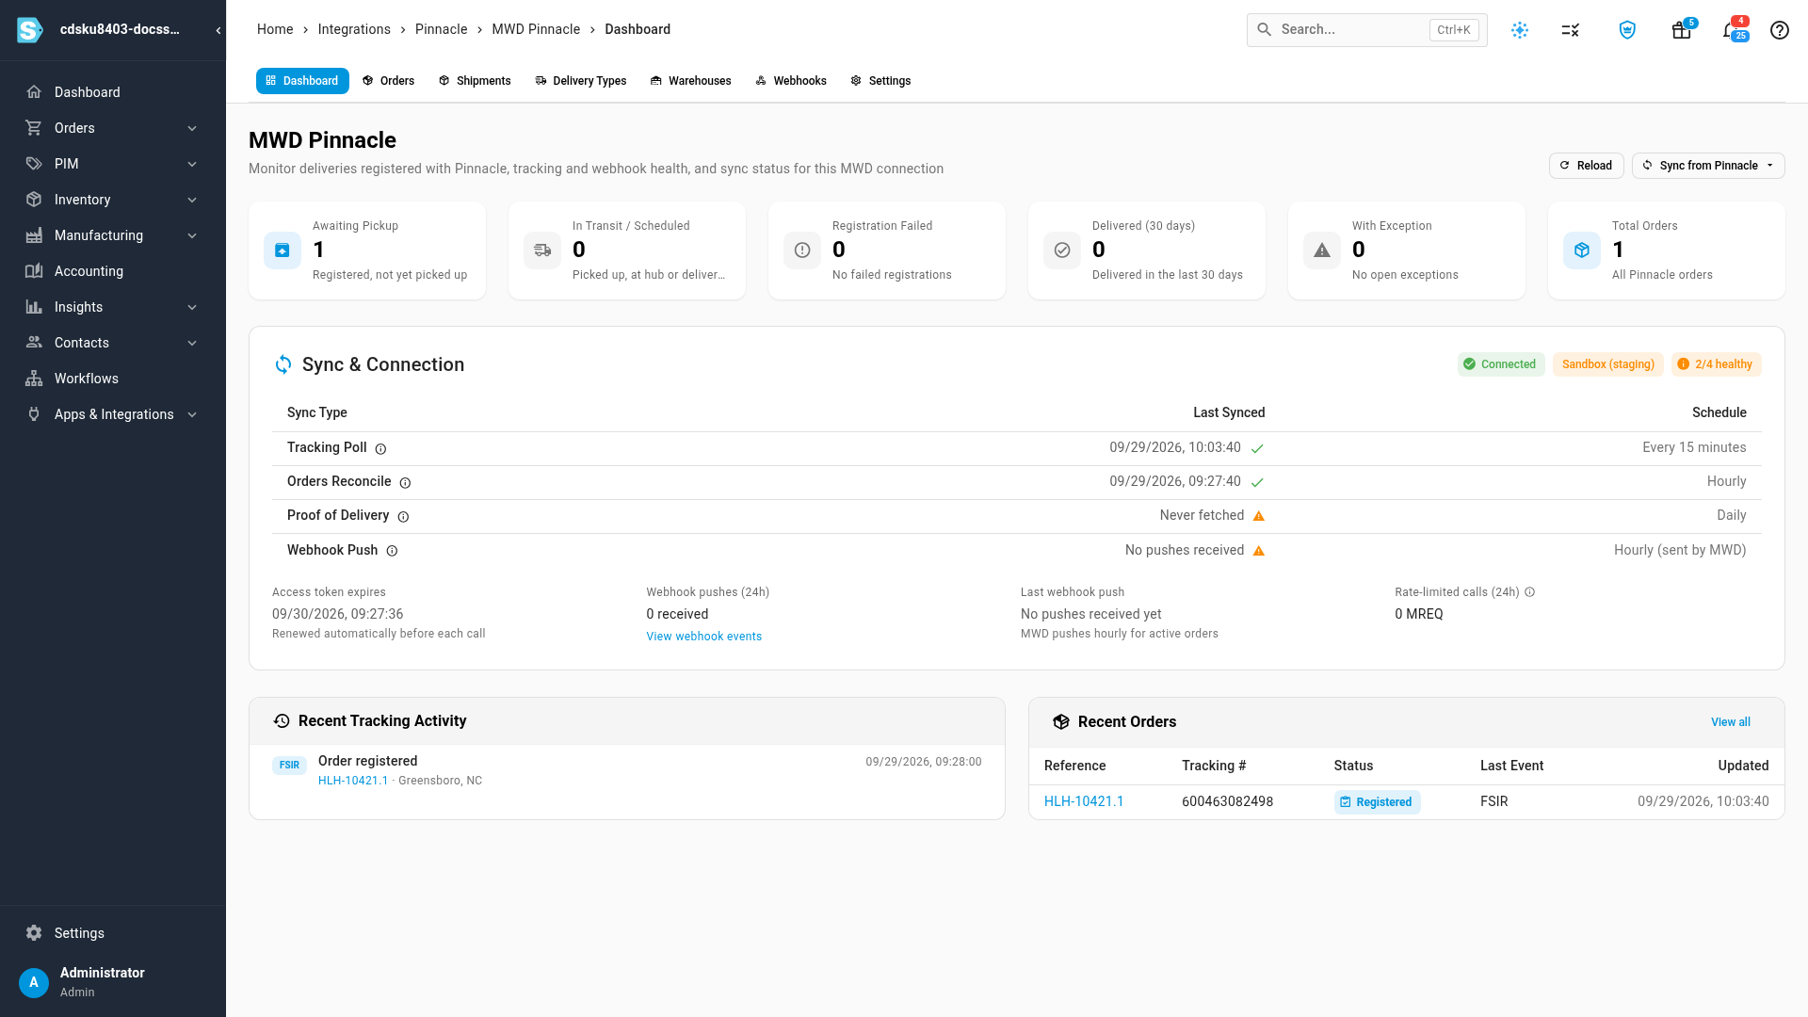Switch to the Shipments tab

(x=475, y=81)
